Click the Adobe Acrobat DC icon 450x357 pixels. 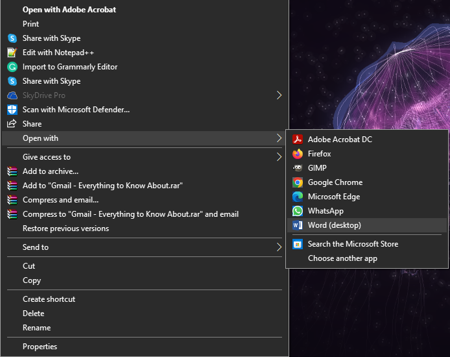(298, 140)
